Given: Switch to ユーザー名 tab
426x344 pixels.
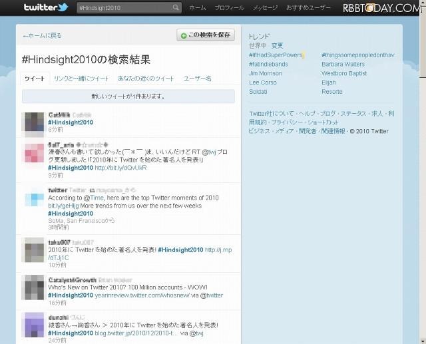Looking at the screenshot, I should click(198, 79).
